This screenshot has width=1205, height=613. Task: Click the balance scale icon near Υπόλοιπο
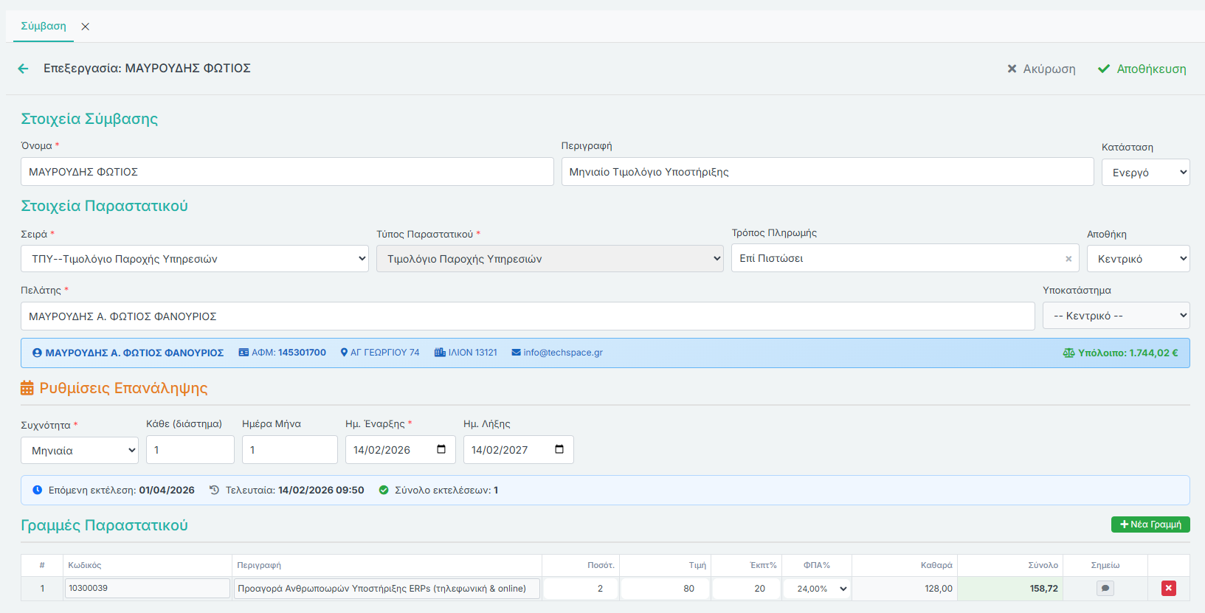click(x=1068, y=353)
